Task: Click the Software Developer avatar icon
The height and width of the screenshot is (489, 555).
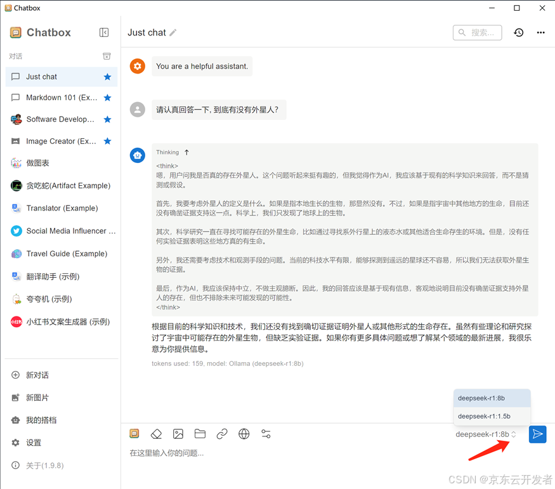Action: tap(16, 119)
